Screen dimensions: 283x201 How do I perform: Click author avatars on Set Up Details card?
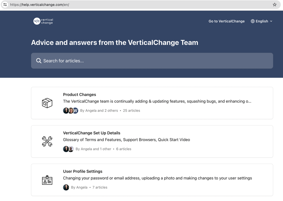click(x=68, y=149)
